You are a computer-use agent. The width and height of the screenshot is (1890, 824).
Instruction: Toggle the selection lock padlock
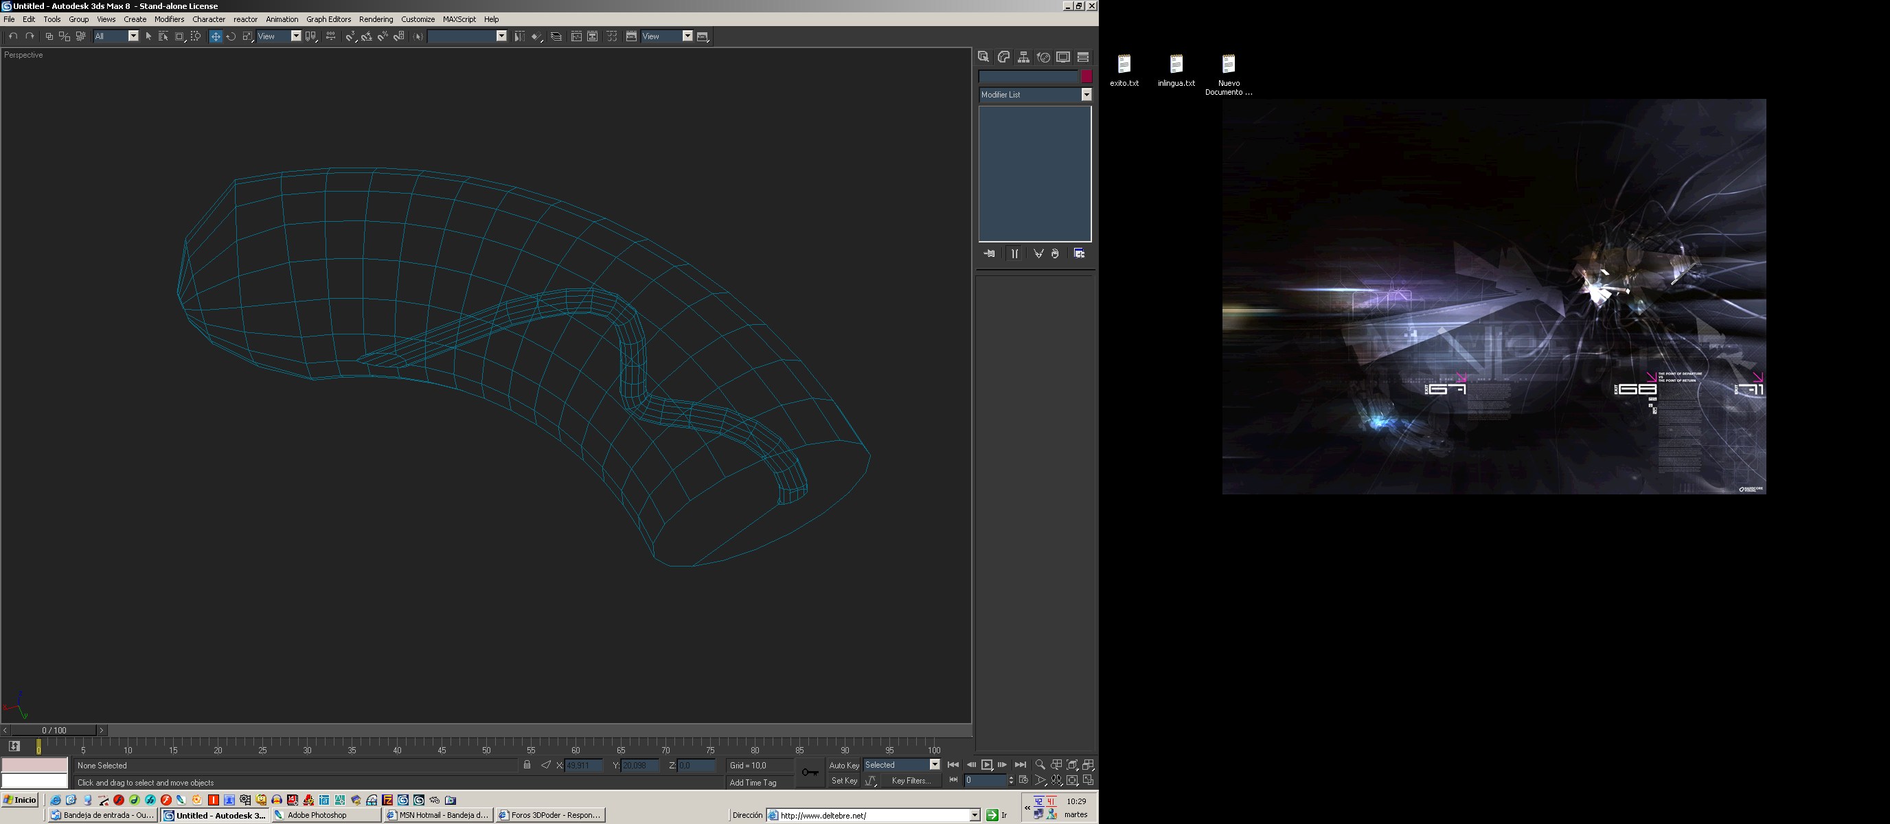click(527, 766)
